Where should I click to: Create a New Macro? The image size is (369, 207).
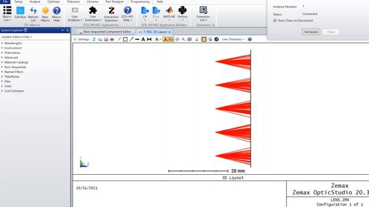click(45, 14)
